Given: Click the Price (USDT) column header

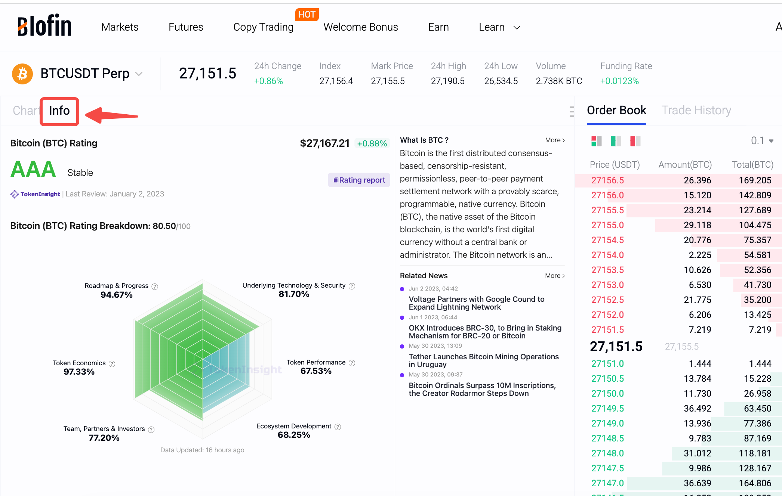Looking at the screenshot, I should [615, 165].
